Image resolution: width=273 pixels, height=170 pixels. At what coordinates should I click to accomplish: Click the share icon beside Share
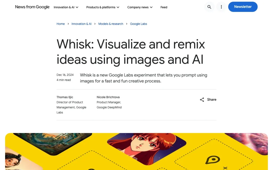pyautogui.click(x=202, y=100)
